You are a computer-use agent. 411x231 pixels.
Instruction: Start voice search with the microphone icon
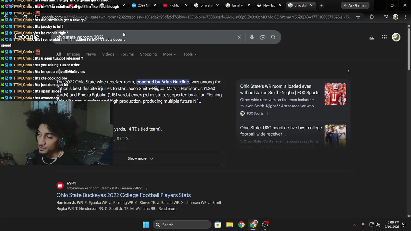tap(252, 37)
